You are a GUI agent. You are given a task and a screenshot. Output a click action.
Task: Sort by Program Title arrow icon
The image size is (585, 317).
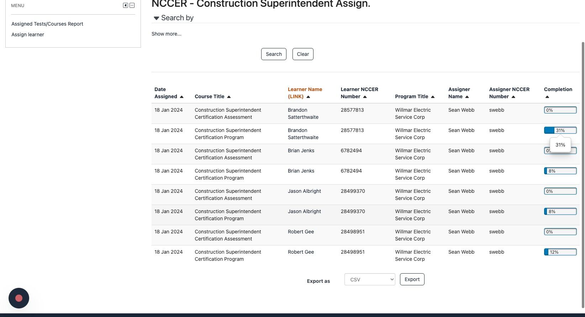coord(433,97)
